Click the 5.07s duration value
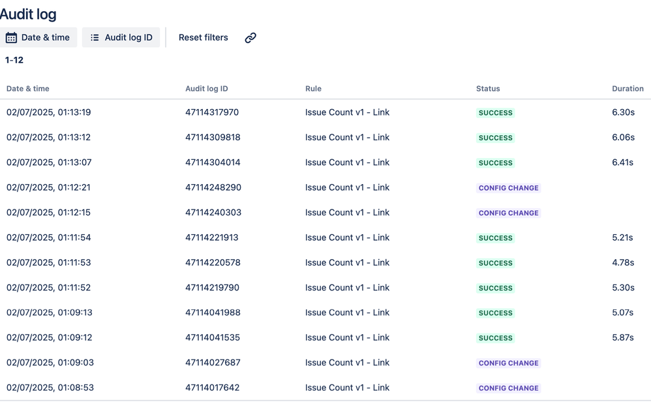 [623, 313]
